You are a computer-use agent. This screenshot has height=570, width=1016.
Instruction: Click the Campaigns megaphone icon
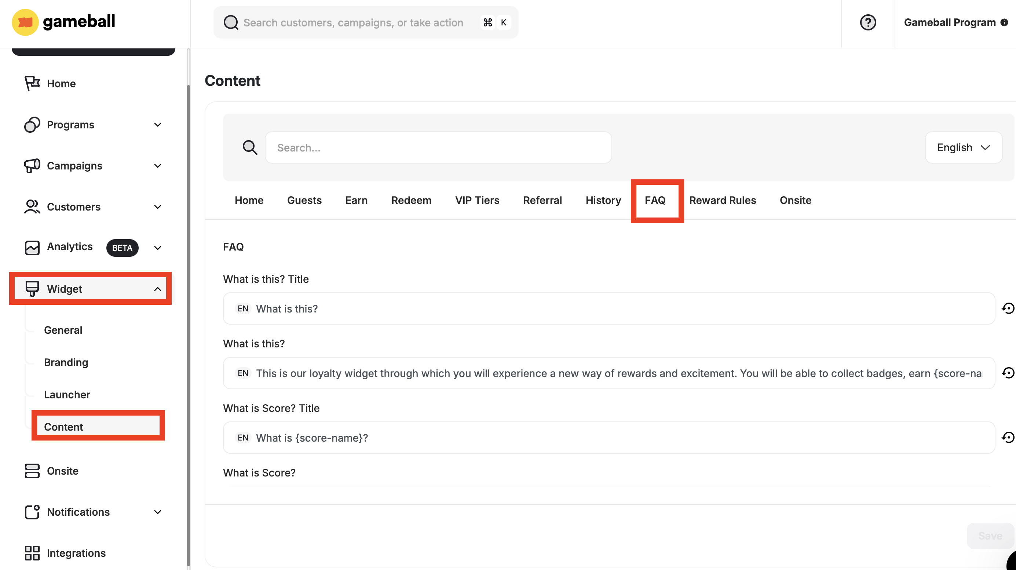(32, 166)
